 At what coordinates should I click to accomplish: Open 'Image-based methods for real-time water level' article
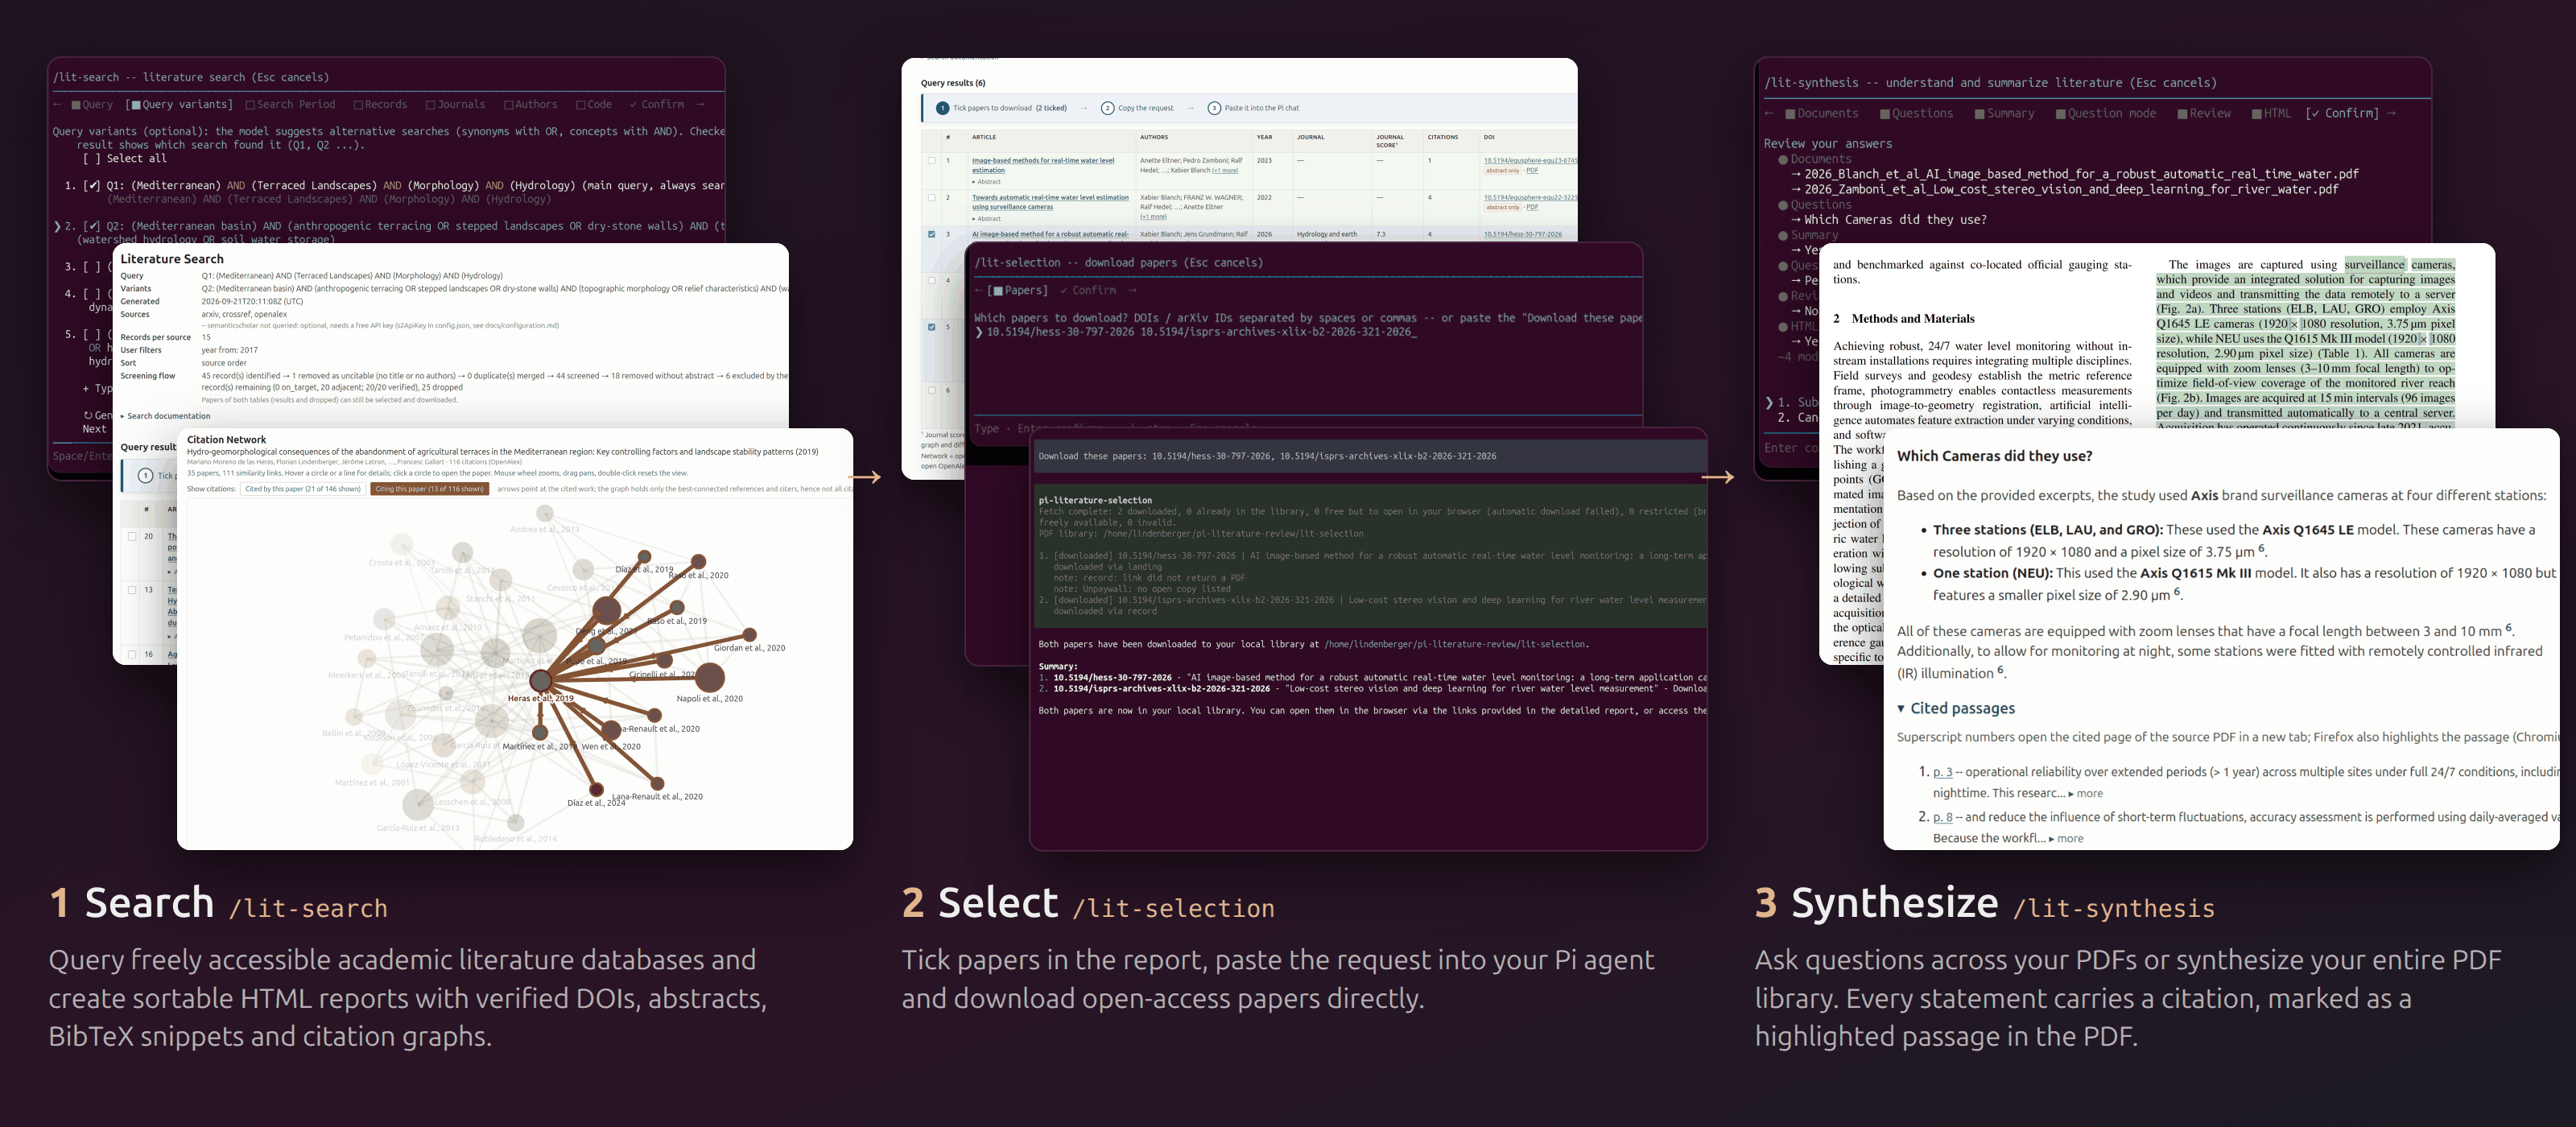tap(1042, 165)
